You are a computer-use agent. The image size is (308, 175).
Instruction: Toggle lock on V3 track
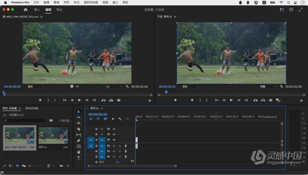pyautogui.click(x=96, y=129)
